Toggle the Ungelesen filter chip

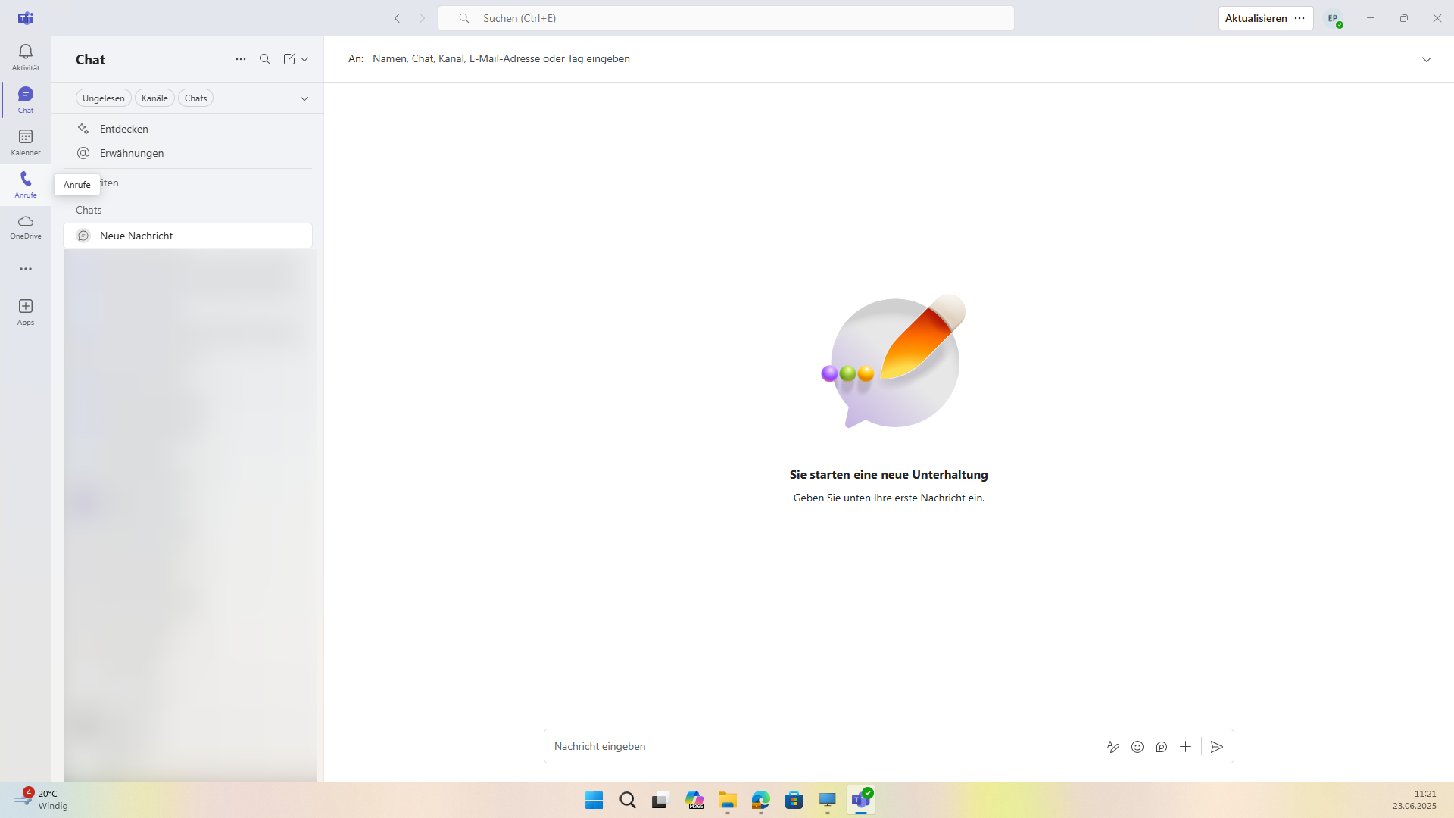pos(104,98)
